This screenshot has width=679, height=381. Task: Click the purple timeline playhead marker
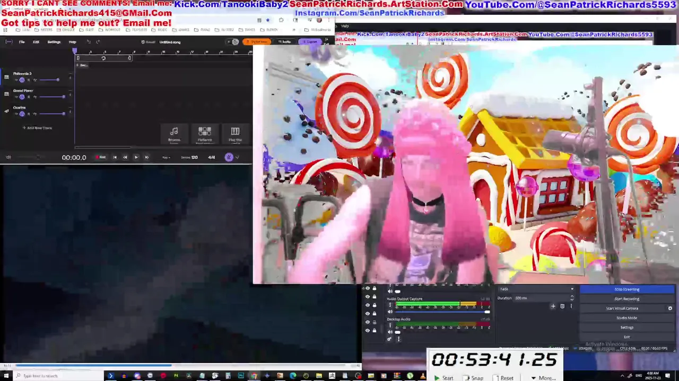point(75,51)
